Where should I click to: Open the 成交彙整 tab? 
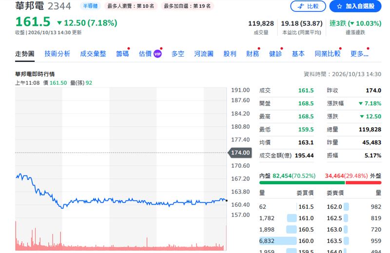click(x=93, y=54)
